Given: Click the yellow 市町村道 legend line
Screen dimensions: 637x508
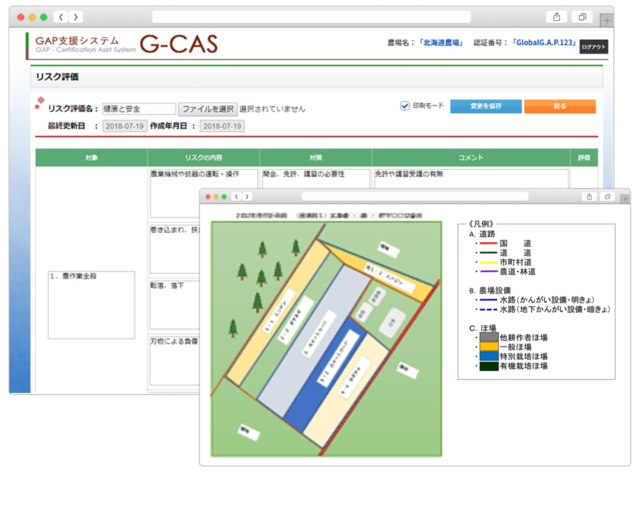Looking at the screenshot, I should click(x=489, y=262).
